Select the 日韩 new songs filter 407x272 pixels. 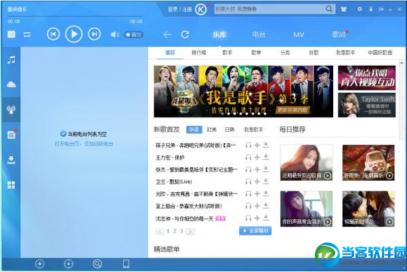pyautogui.click(x=230, y=129)
